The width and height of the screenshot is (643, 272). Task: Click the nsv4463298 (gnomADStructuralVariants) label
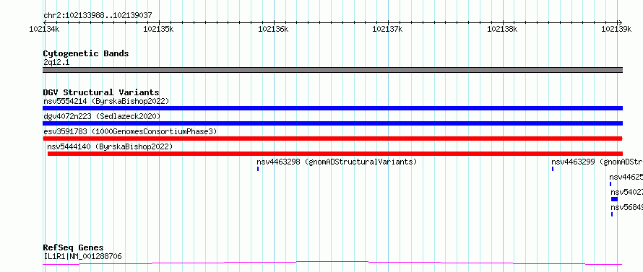coord(337,162)
